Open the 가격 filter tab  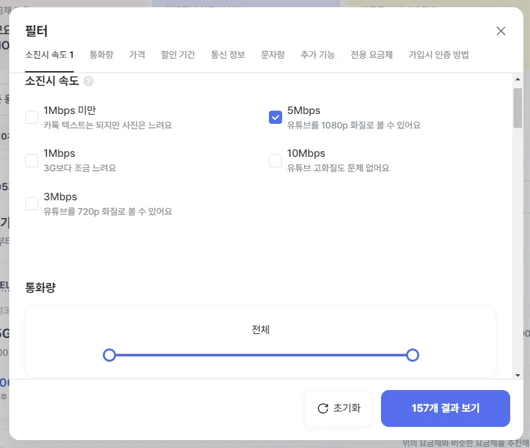[137, 55]
